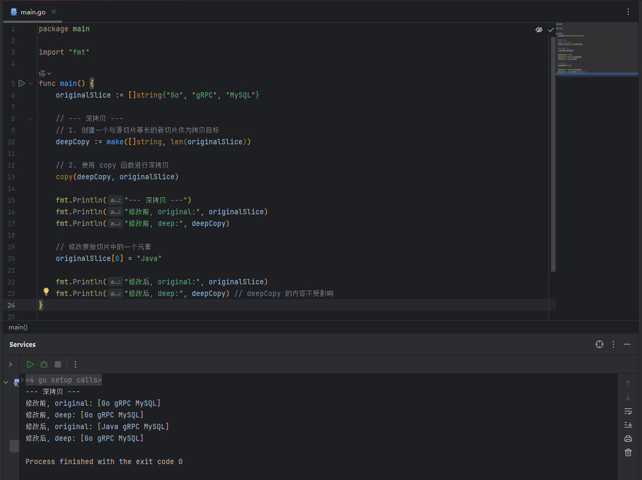Screen dimensions: 642x480
Task: Expand the folded go setup calls arrow
Action: click(22, 380)
